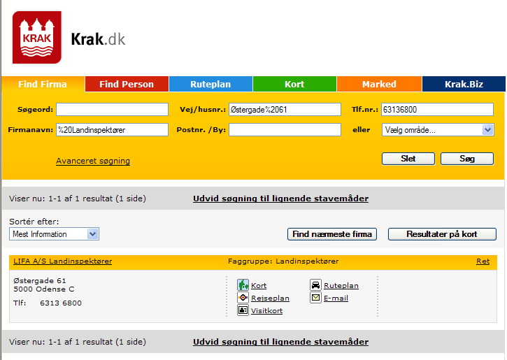
Task: Switch to the Find Firma tab
Action: click(43, 85)
